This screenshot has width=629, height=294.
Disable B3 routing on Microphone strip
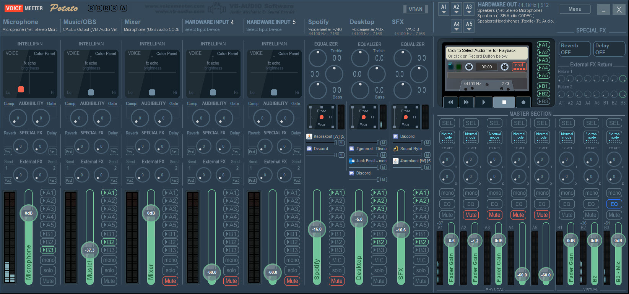point(48,250)
